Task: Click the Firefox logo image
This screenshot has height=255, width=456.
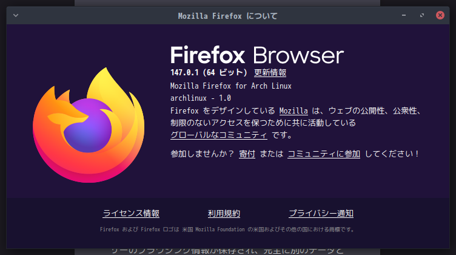Action: [89, 125]
